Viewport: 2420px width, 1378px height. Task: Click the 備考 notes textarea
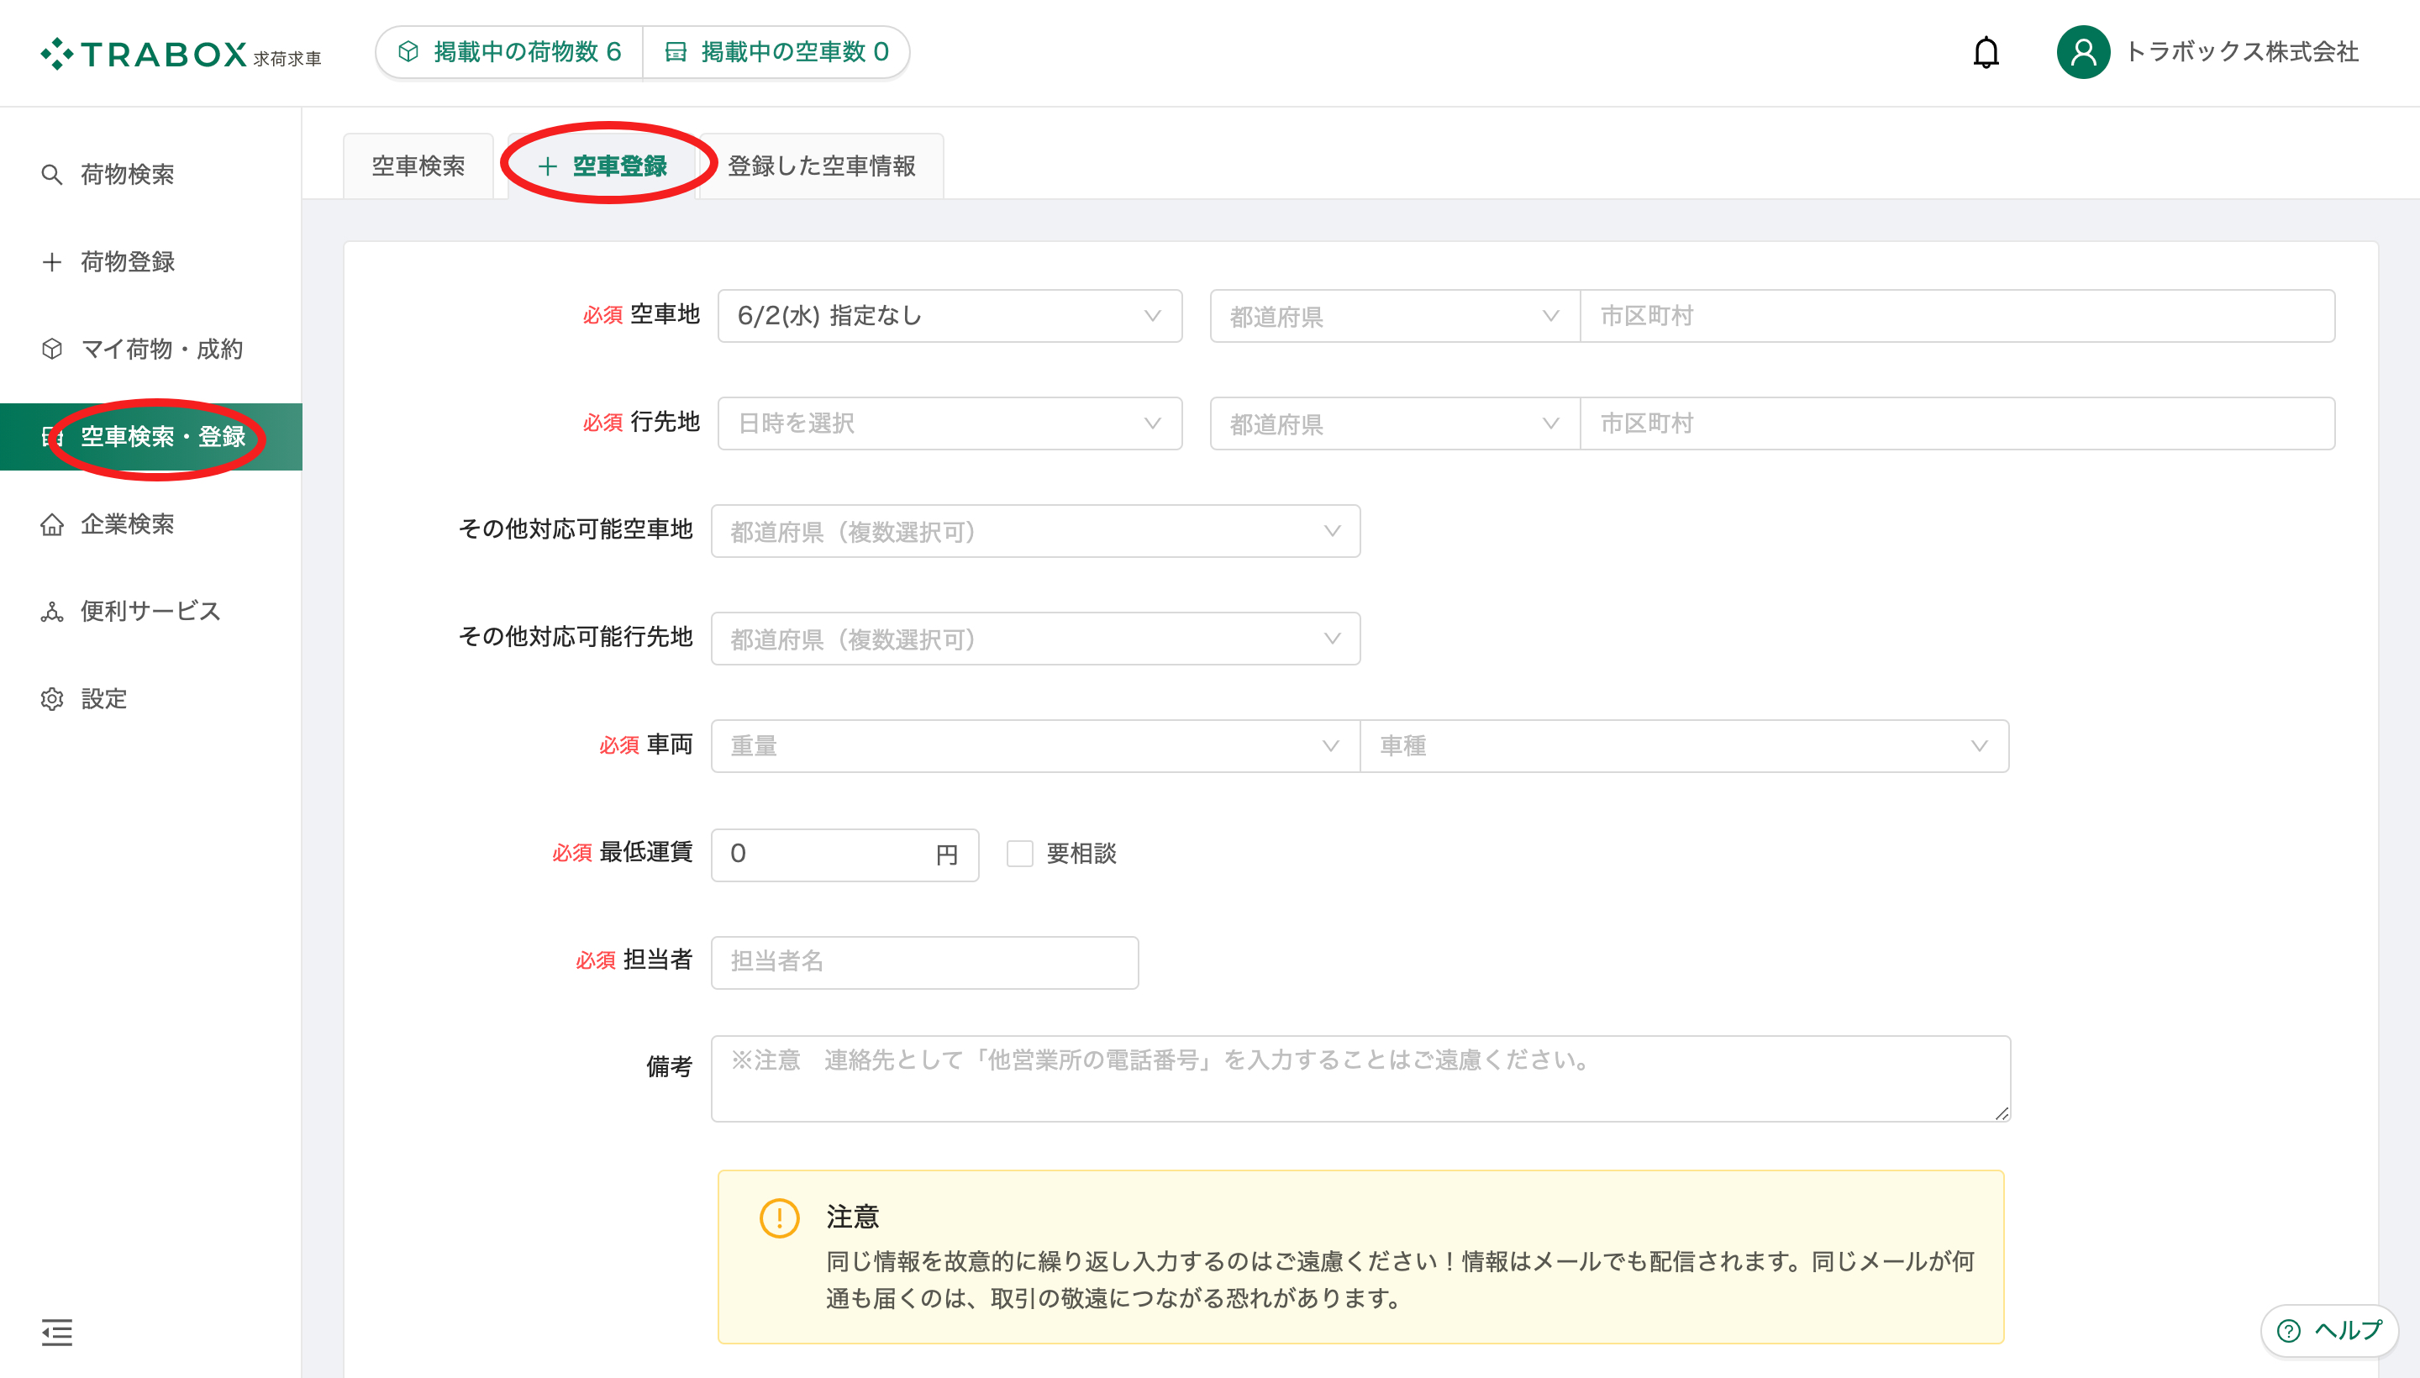[1360, 1079]
